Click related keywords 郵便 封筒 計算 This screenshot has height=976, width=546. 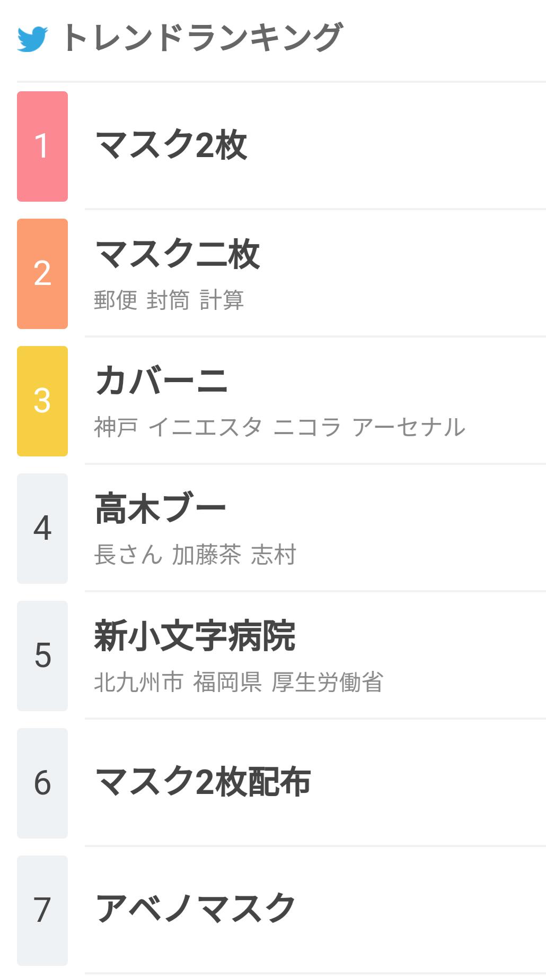click(x=169, y=300)
